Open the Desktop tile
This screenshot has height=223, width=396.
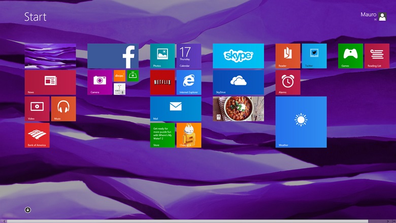click(50, 56)
